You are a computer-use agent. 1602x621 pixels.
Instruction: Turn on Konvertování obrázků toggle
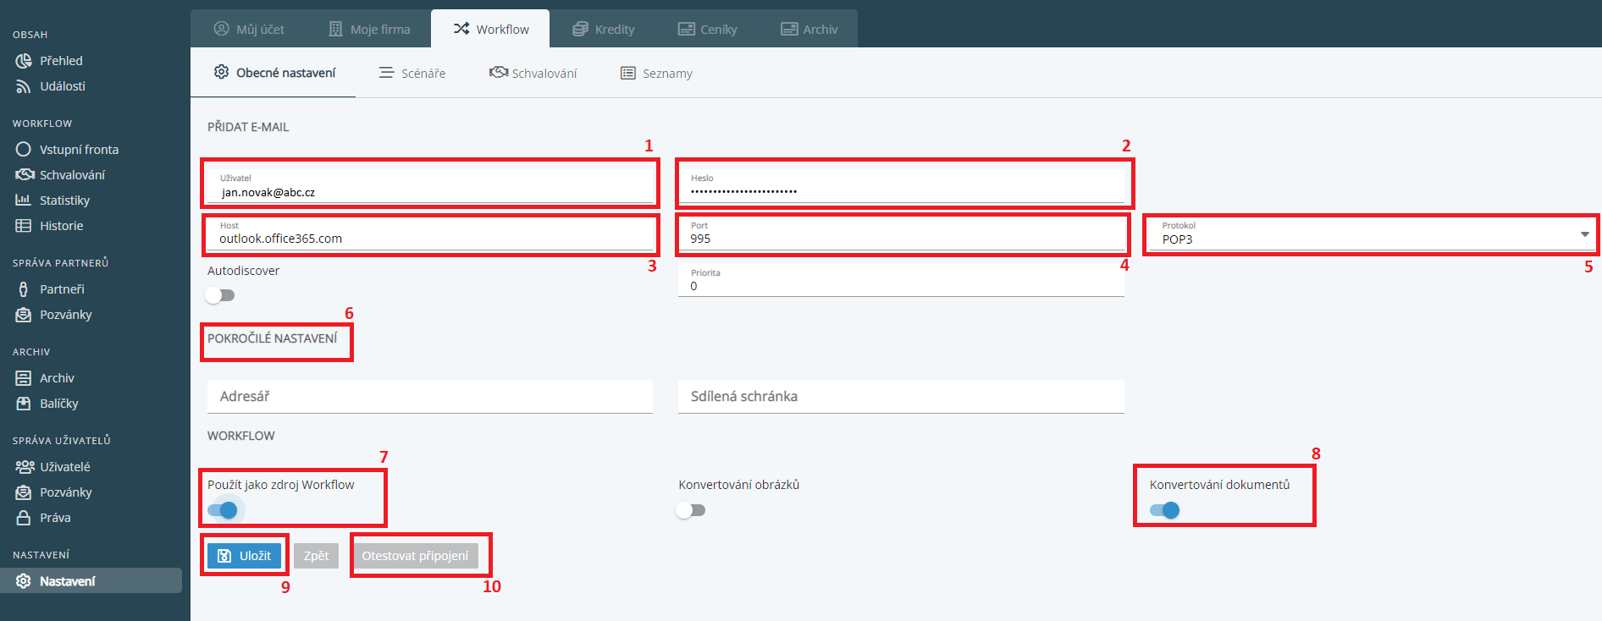tap(691, 510)
